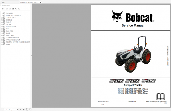Collapse all bookmarks using the collapse icon
This screenshot has width=171, height=111.
click(3, 9)
